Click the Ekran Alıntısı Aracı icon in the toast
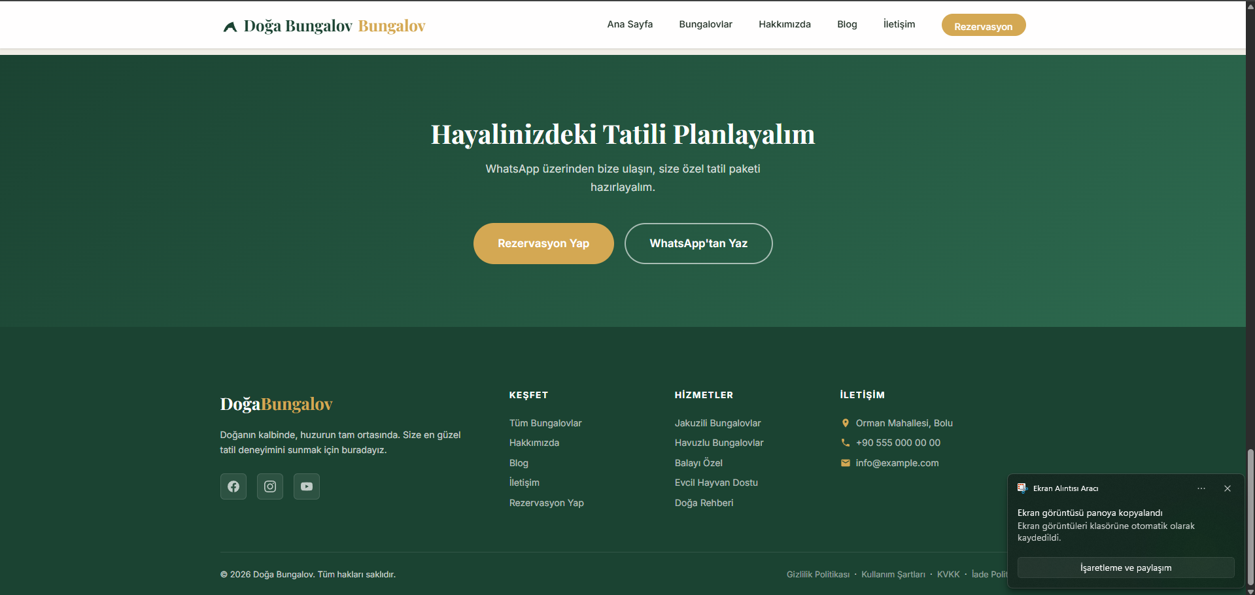 [x=1022, y=488]
